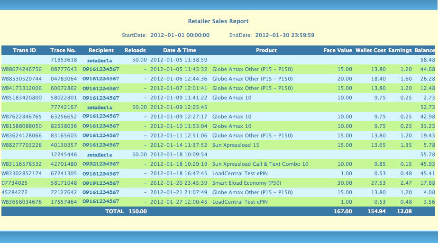Select the EndDate value 2012-01-30 23:59:59
Image resolution: width=438 pixels, height=243 pixels.
tap(285, 35)
